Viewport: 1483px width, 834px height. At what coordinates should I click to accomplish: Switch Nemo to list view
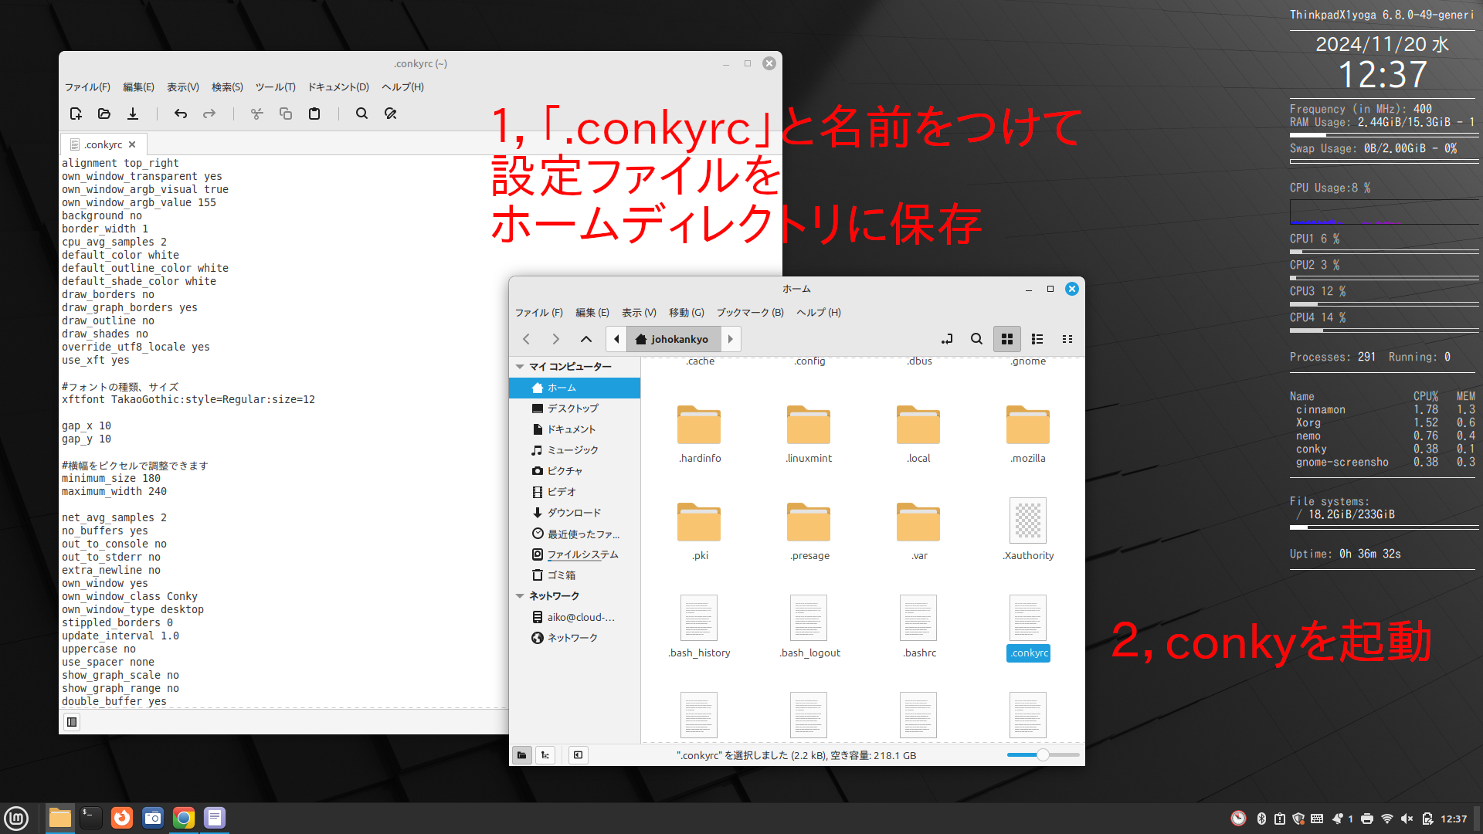click(x=1037, y=339)
